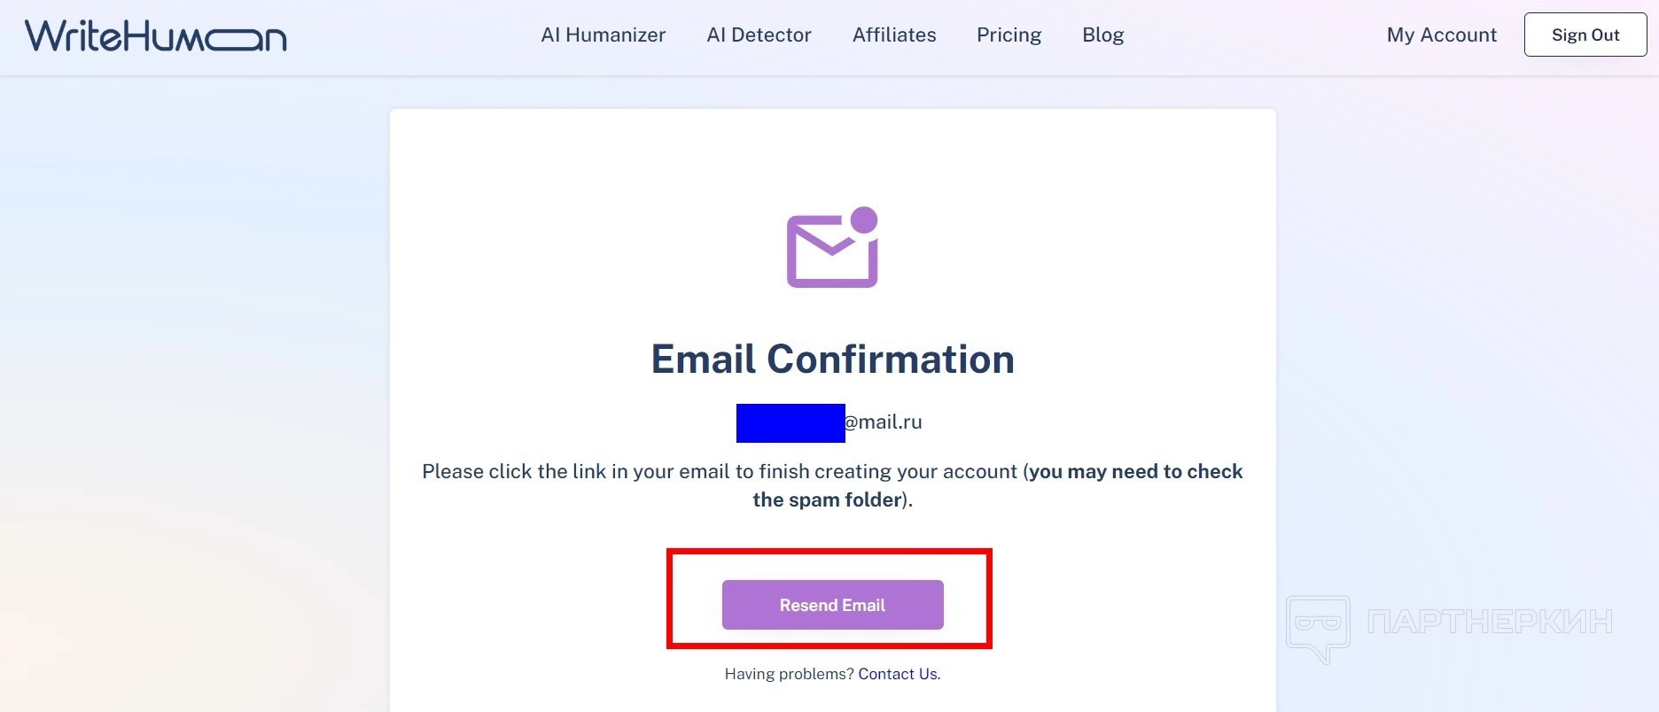Open the Affiliates page

894,35
